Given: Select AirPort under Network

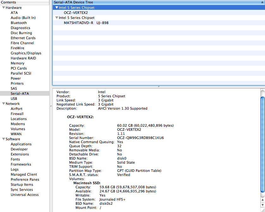Looking at the screenshot, I should pos(16,109).
